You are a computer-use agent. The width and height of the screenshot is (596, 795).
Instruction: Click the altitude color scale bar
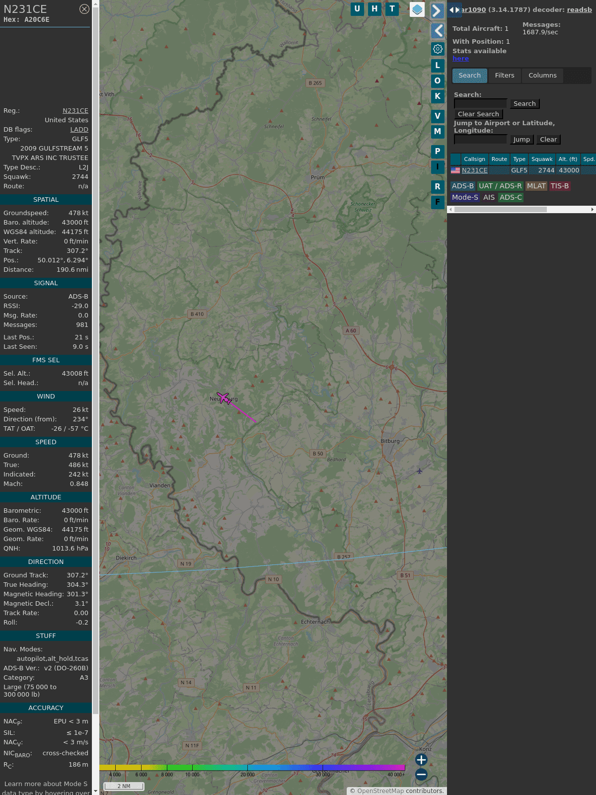tap(252, 768)
